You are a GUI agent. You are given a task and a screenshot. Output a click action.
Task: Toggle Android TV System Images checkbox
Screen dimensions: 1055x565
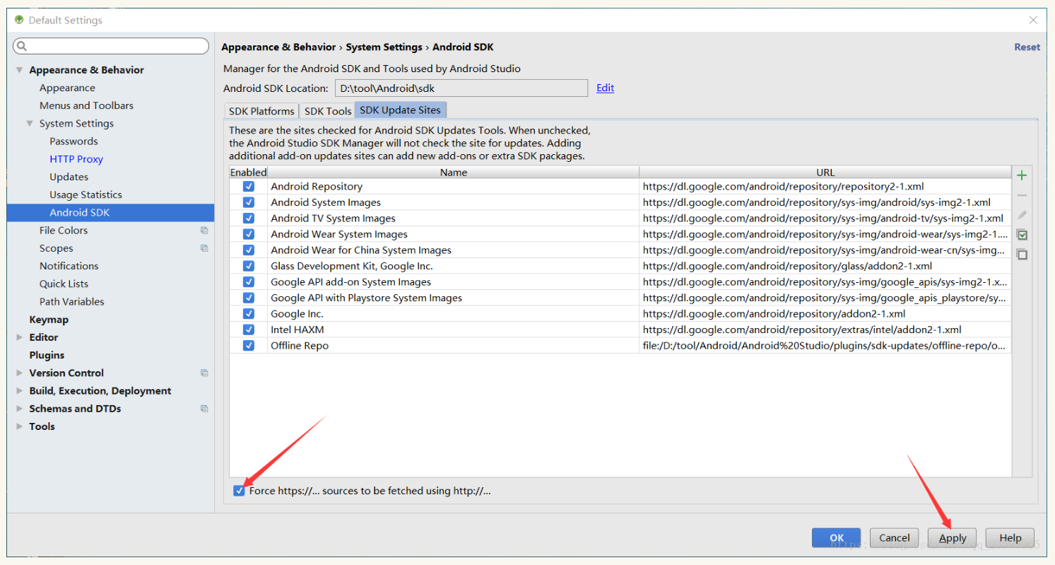(249, 219)
